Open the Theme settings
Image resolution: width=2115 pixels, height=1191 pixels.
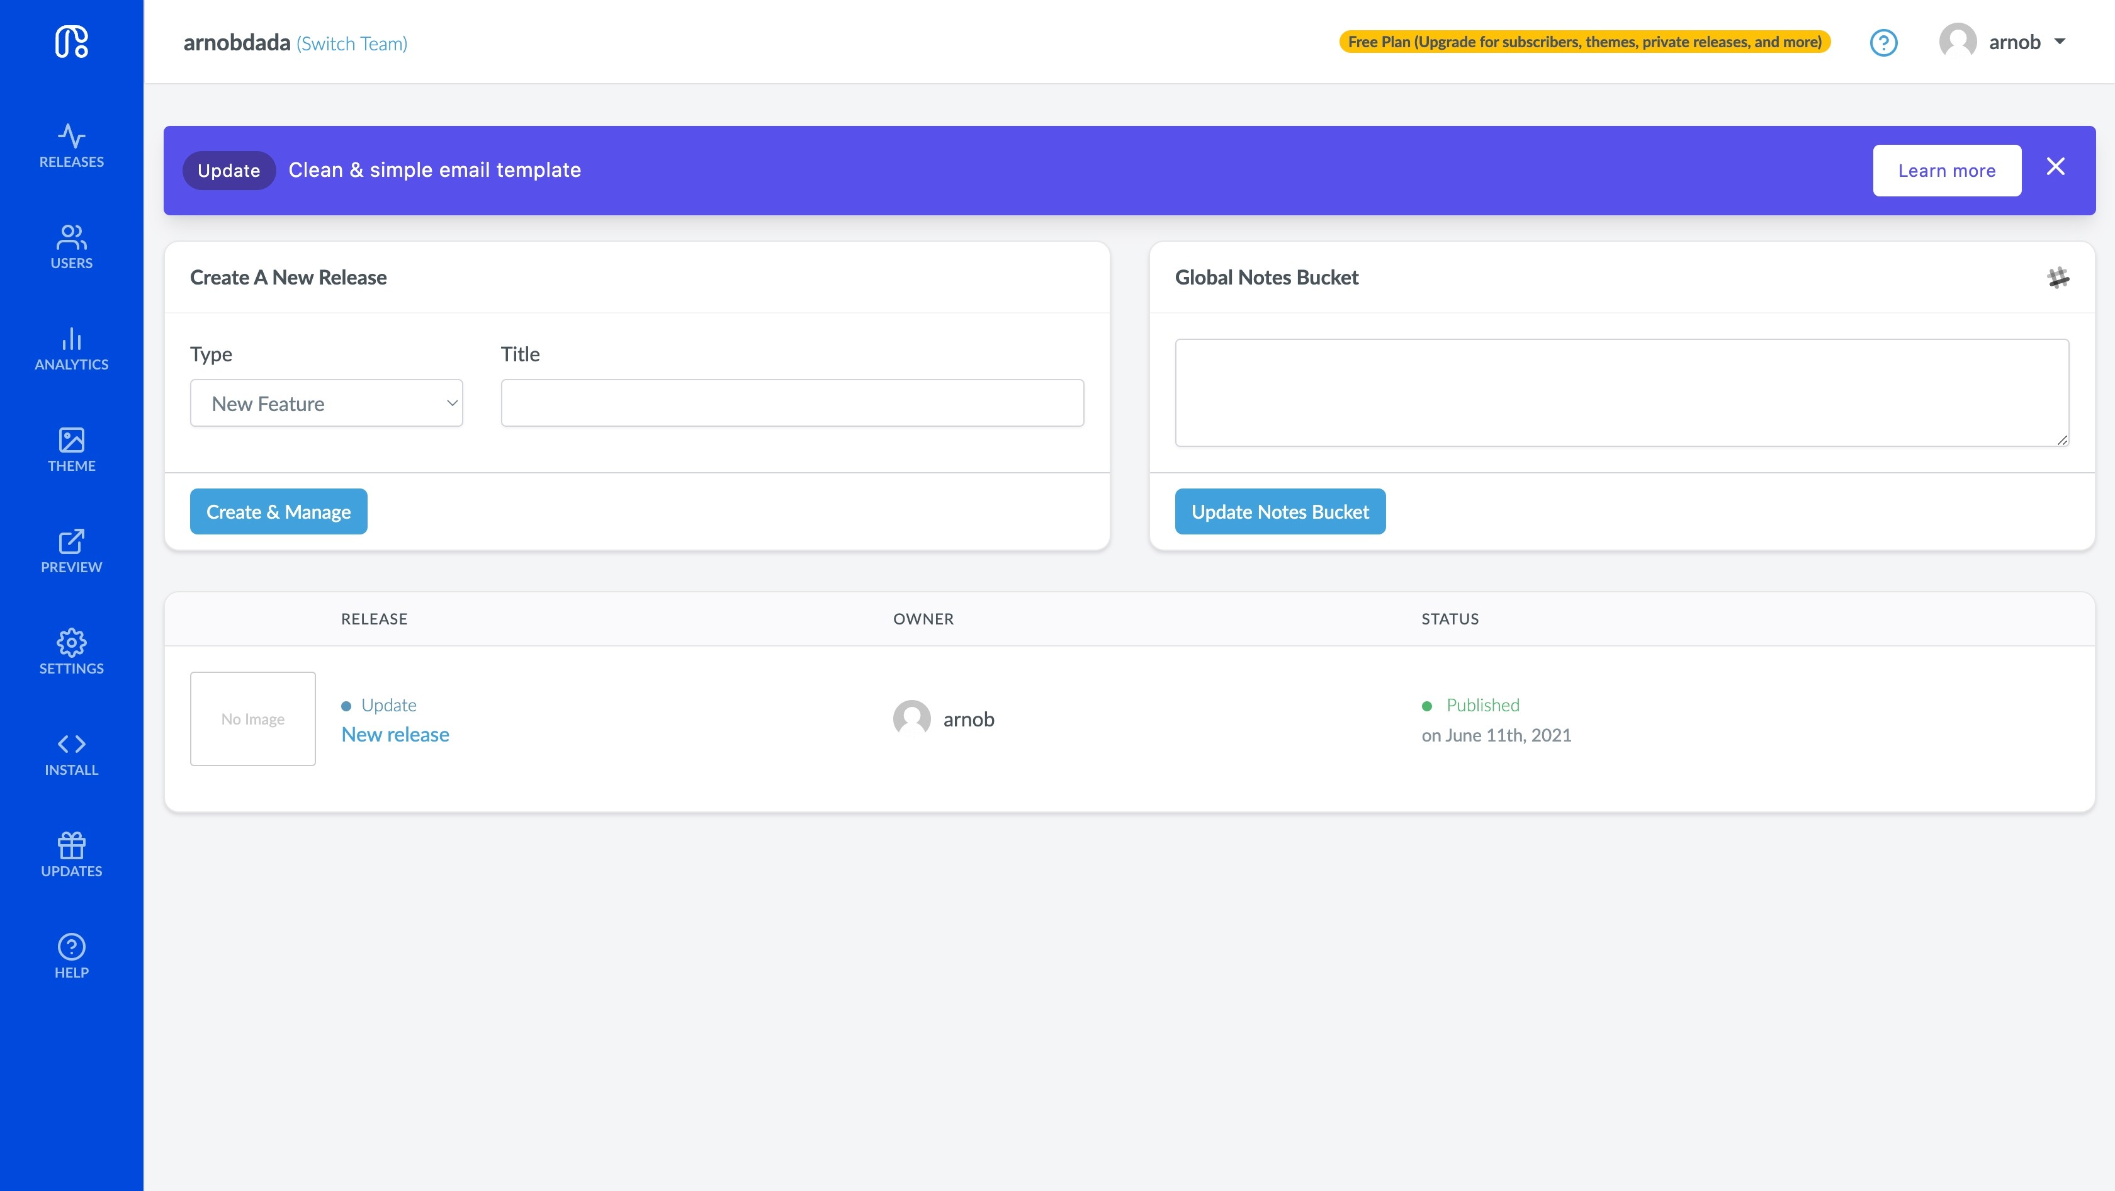tap(71, 450)
